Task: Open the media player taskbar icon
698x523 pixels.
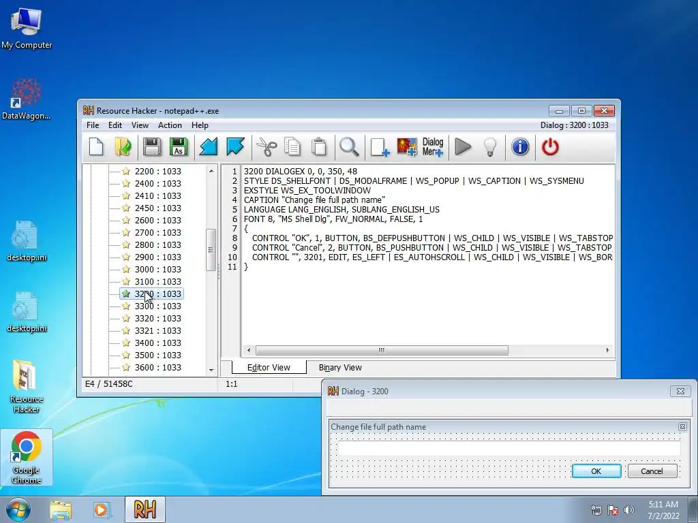Action: [x=101, y=510]
